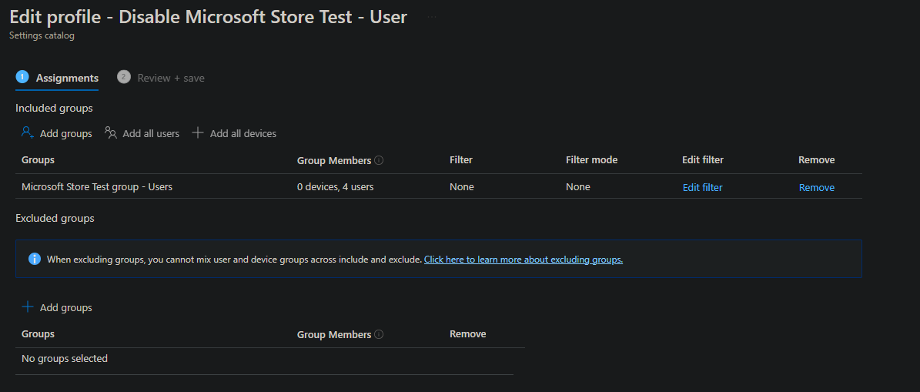The image size is (920, 392).
Task: Select the Microsoft Store Test group - Users row name
Action: coord(97,187)
